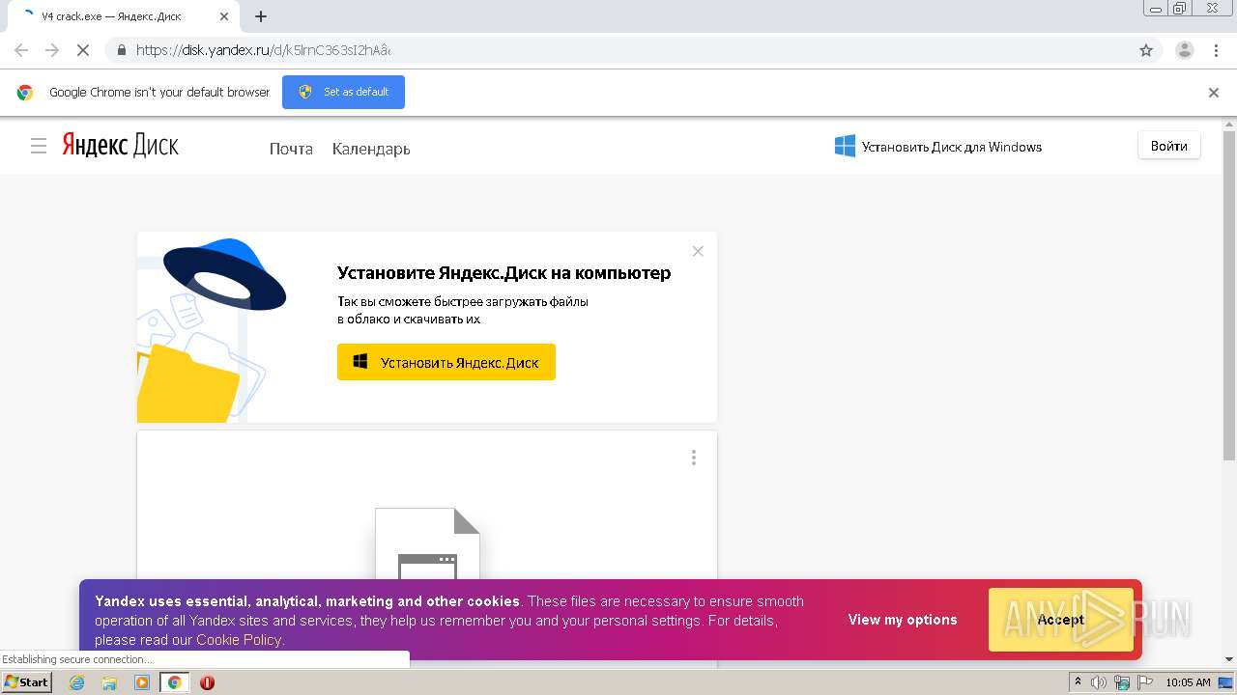
Task: Click the address bar URL
Action: 263,50
